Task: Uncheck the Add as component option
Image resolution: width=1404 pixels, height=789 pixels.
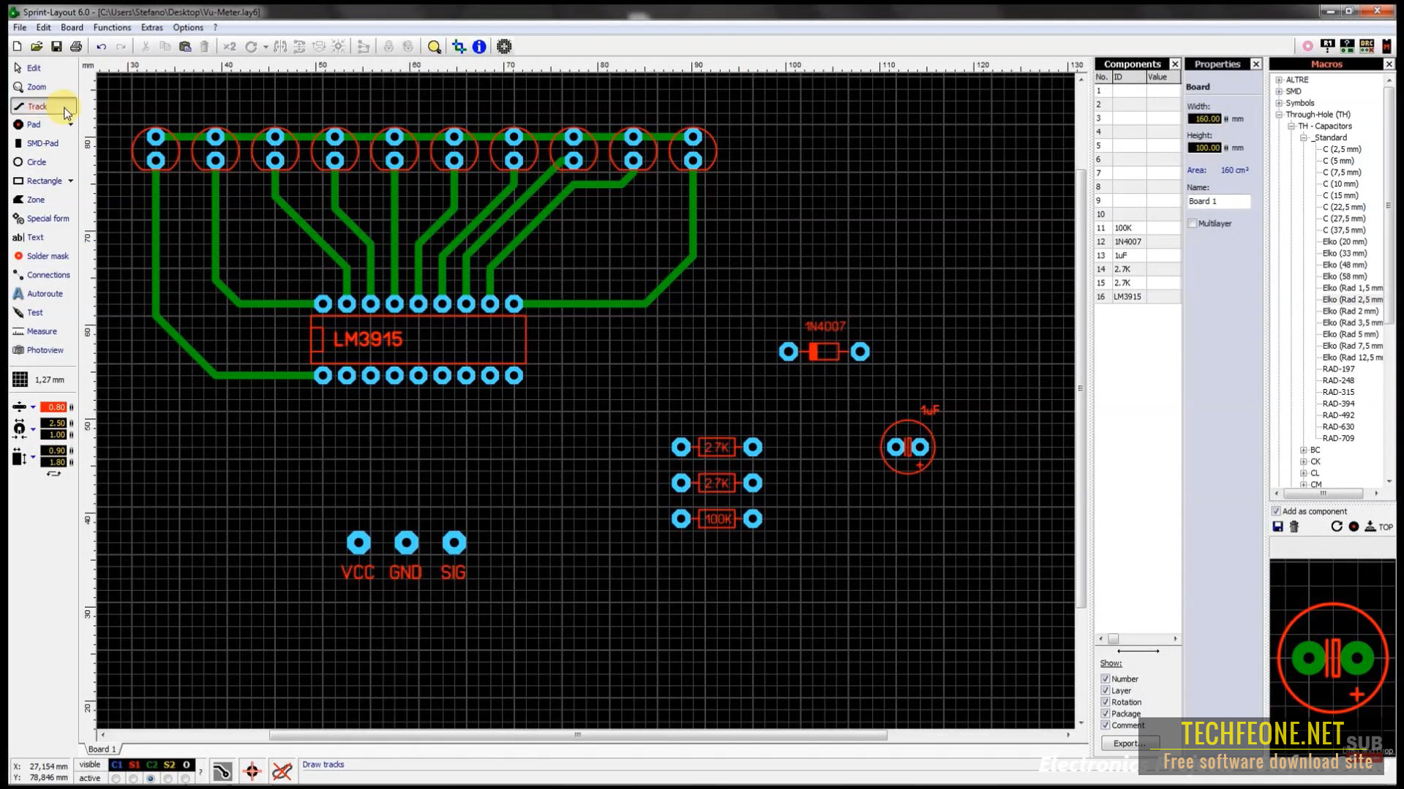Action: tap(1277, 512)
